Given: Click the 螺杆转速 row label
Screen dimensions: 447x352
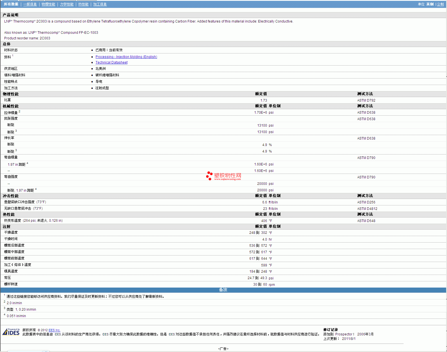Looking at the screenshot, I should point(11,284).
